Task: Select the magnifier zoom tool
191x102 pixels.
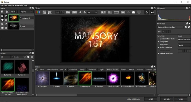Action: pyautogui.click(x=80, y=12)
